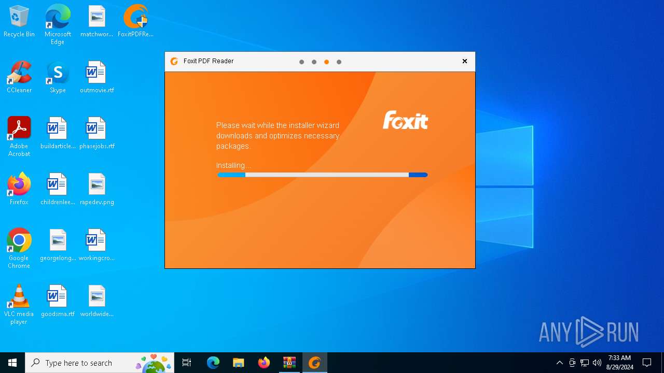Open the clock showing 7:33 AM

click(x=619, y=363)
